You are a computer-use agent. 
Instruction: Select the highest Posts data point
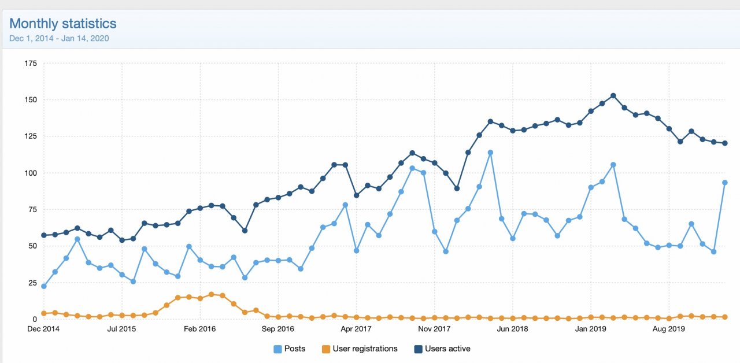pyautogui.click(x=490, y=153)
